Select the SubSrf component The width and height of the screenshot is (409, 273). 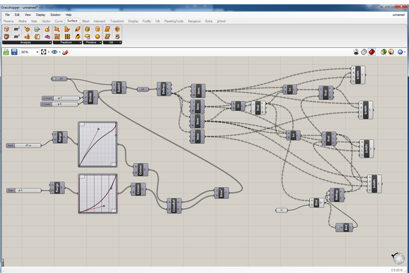pyautogui.click(x=119, y=87)
